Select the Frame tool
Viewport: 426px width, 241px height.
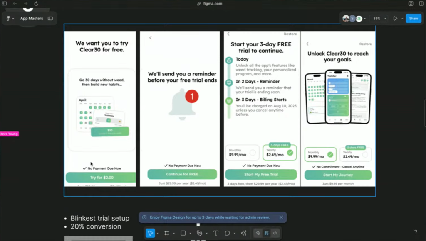coord(167,233)
